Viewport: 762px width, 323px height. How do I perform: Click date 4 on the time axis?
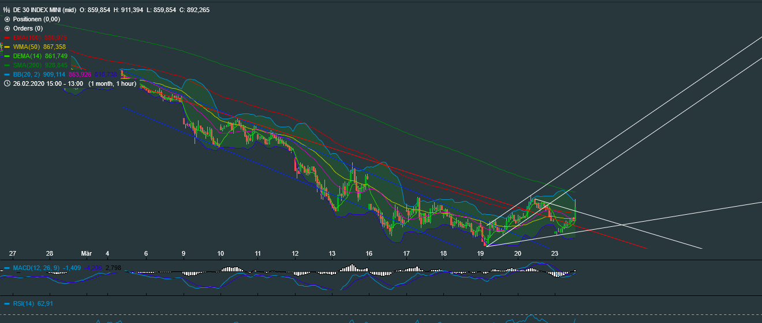[107, 253]
